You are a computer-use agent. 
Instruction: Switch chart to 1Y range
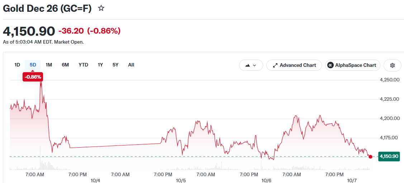pos(100,65)
